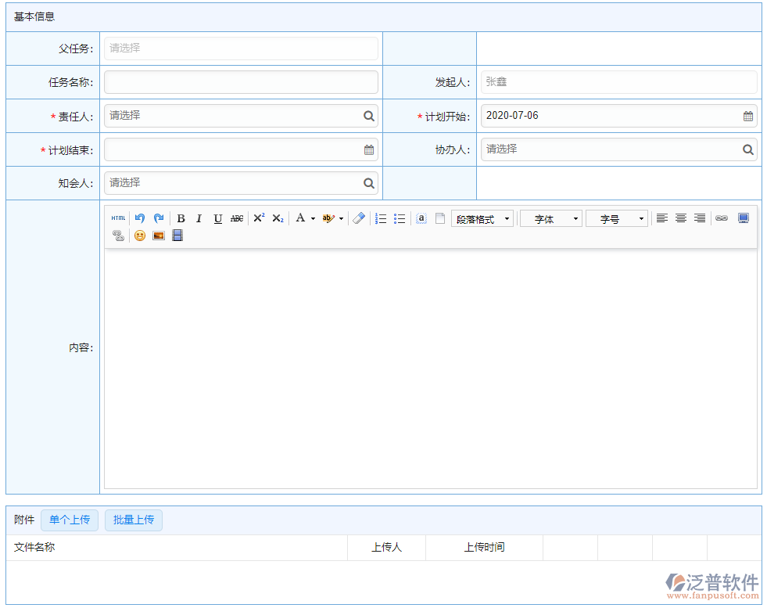Viewport: 767px width, 608px height.
Task: Apply strikethrough formatting
Action: click(x=237, y=218)
